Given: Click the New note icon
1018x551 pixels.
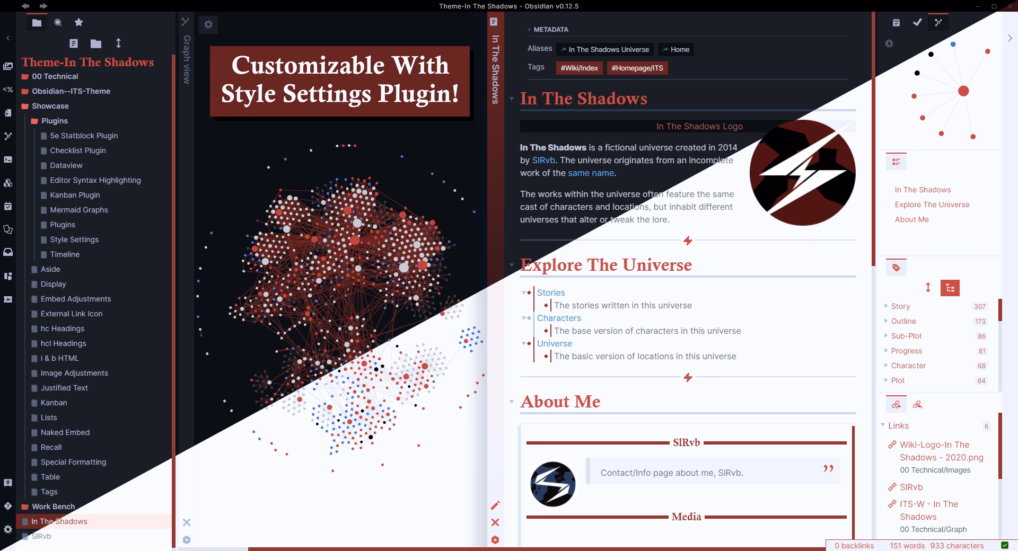Looking at the screenshot, I should [74, 43].
